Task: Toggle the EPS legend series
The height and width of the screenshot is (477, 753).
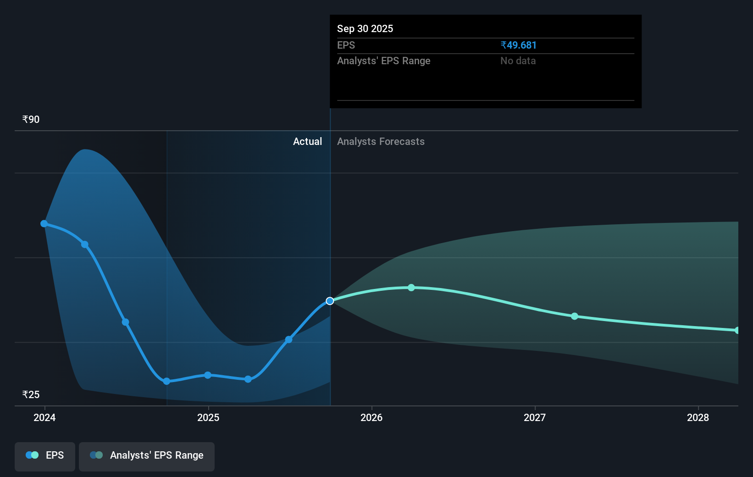Action: click(45, 456)
